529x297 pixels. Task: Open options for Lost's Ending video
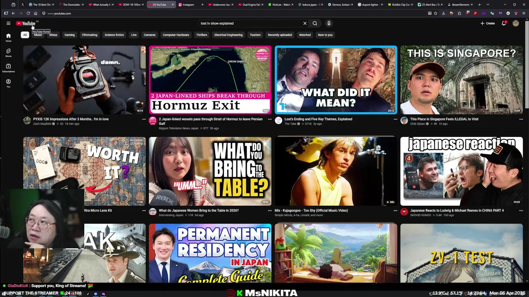coord(395,119)
